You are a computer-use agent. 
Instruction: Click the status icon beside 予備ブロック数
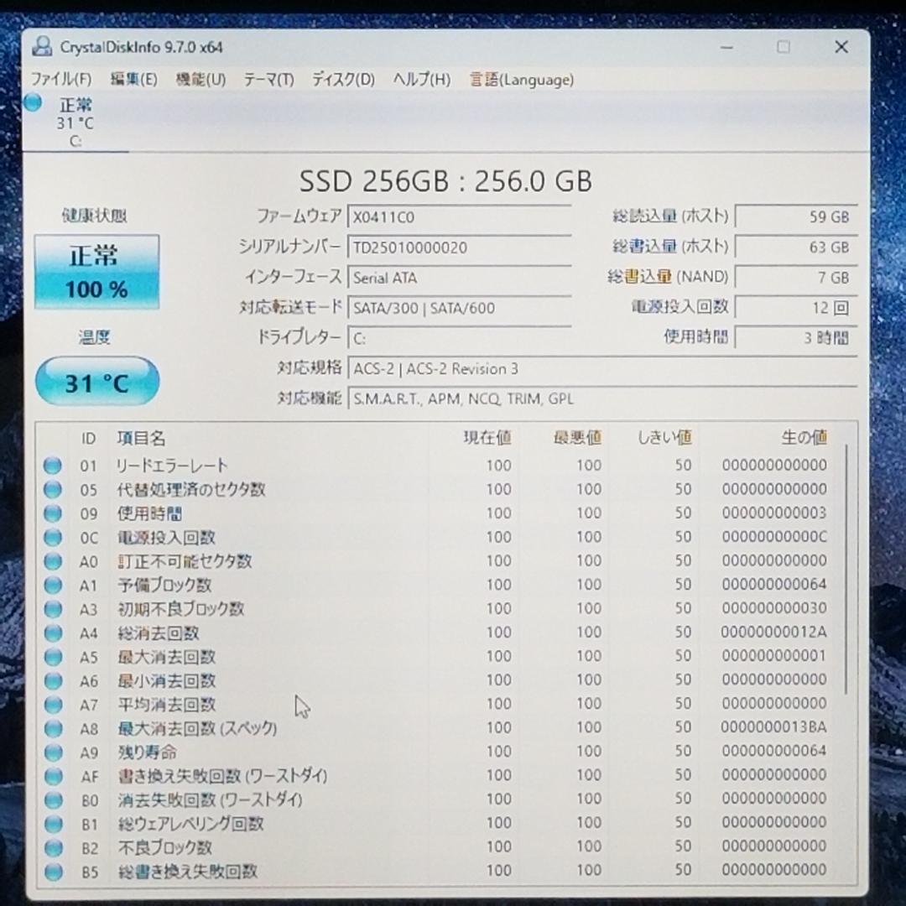pos(52,585)
